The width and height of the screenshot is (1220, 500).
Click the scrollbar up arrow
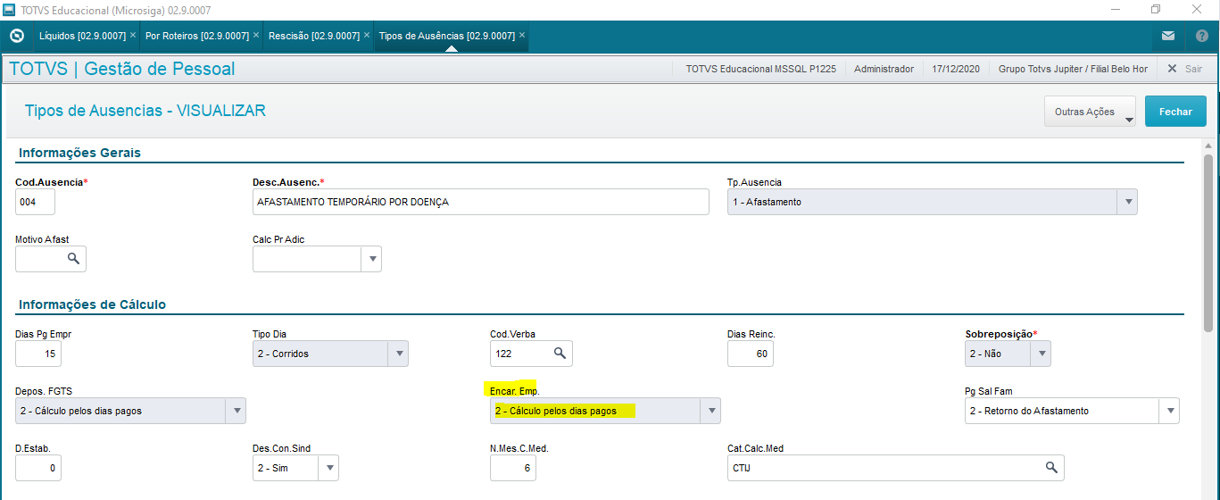coord(1208,146)
